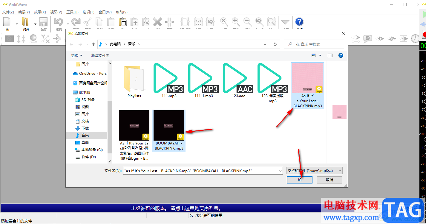Click 此电脑 in the address breadcrumb
Viewport: 426px width, 224px height.
click(x=115, y=44)
